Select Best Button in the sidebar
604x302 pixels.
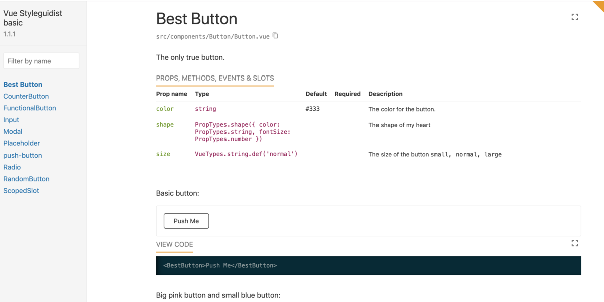pos(23,85)
